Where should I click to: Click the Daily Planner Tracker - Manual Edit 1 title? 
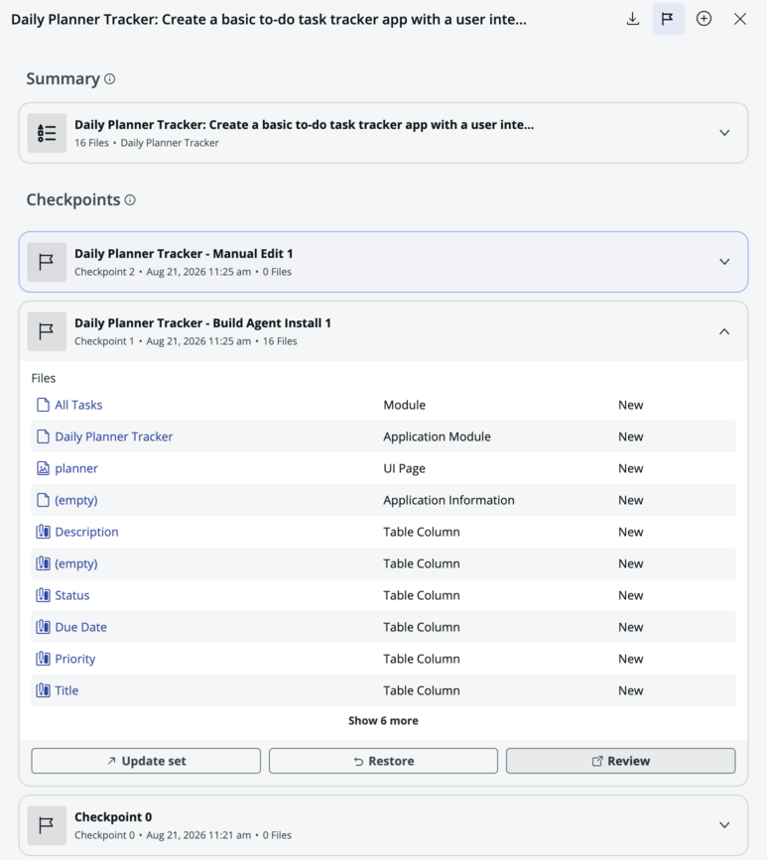[184, 253]
